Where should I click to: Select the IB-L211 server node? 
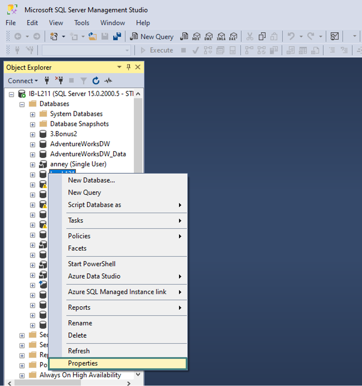81,94
